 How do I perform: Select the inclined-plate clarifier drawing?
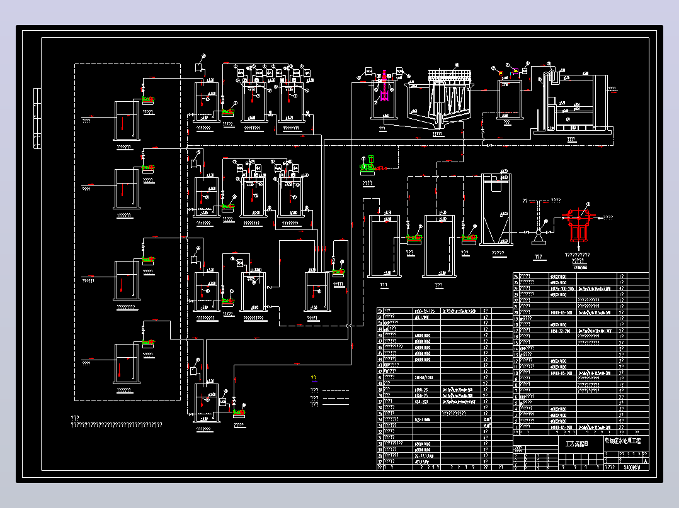438,99
